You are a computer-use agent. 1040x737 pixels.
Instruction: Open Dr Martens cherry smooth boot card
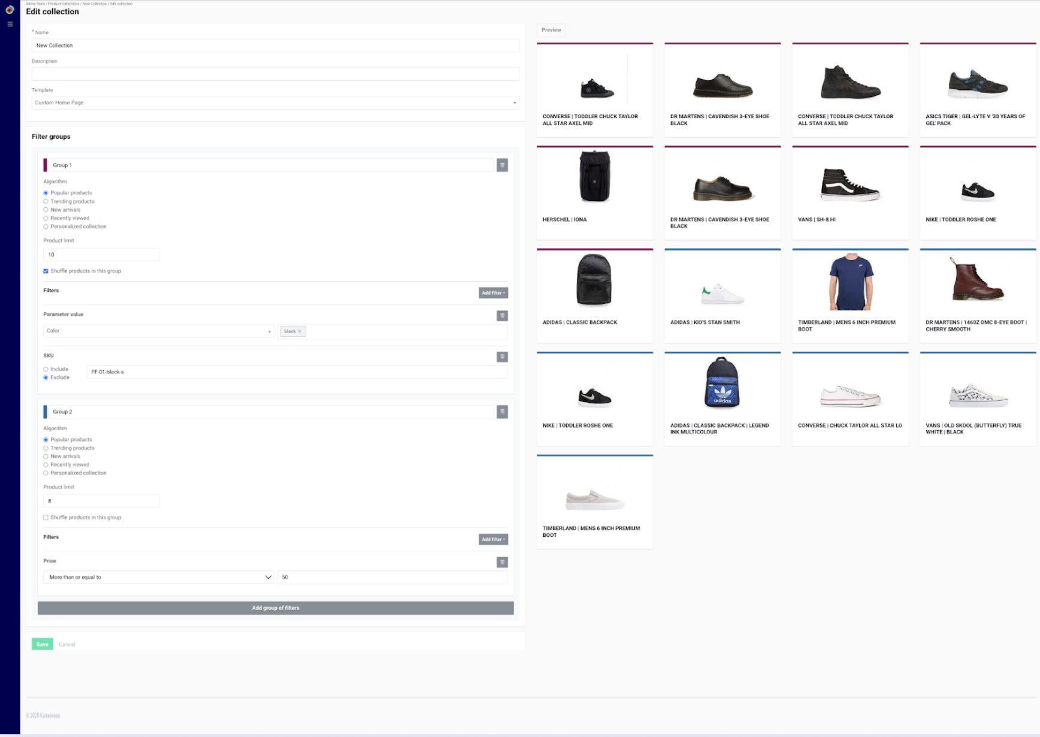click(x=978, y=295)
